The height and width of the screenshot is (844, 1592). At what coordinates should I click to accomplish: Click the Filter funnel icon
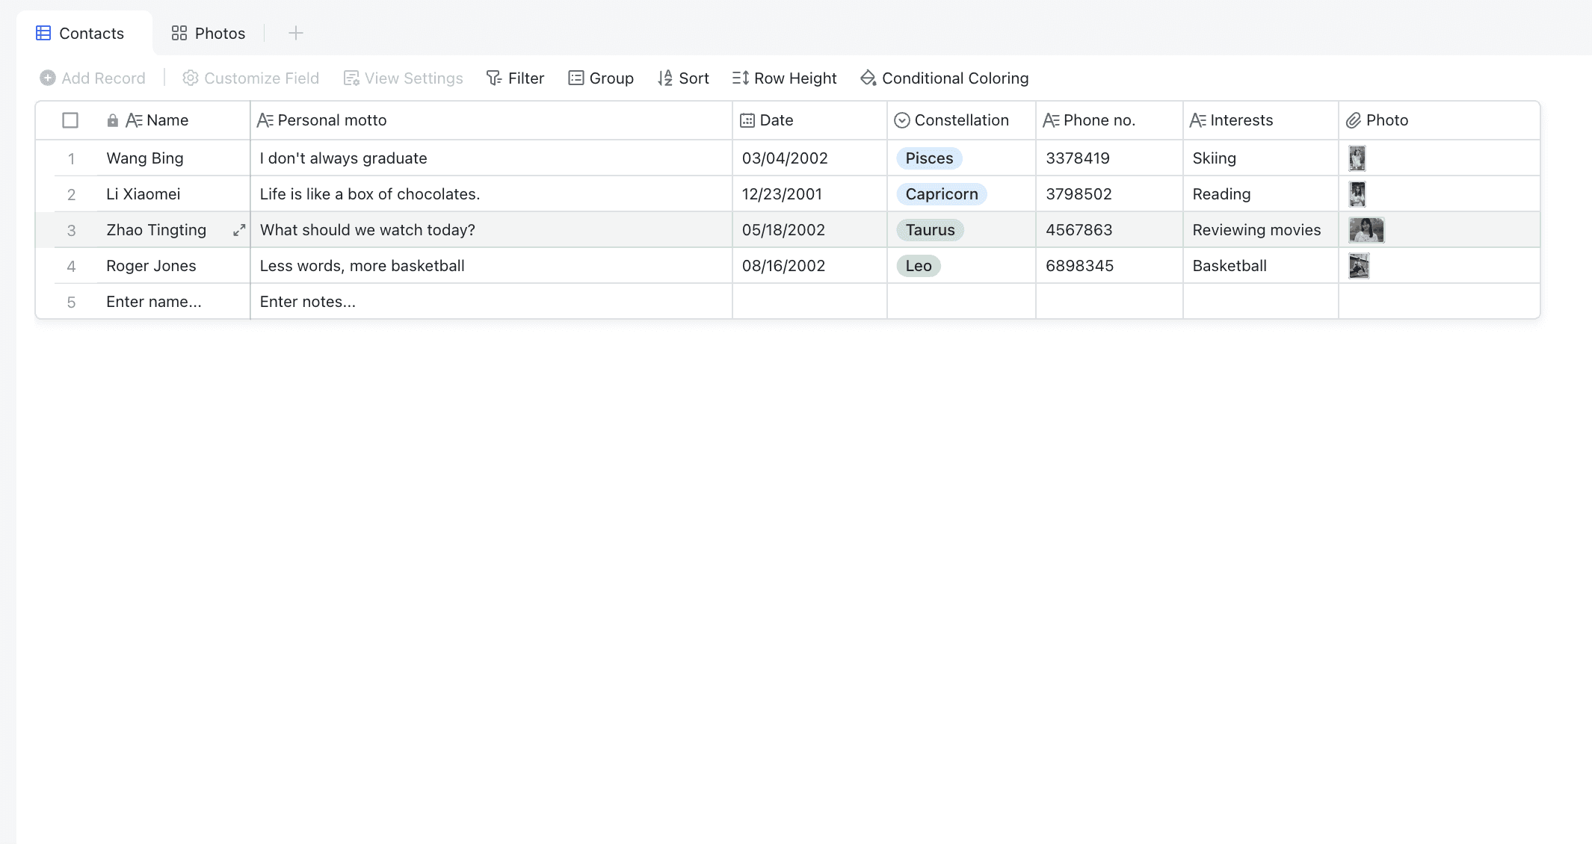pos(494,78)
